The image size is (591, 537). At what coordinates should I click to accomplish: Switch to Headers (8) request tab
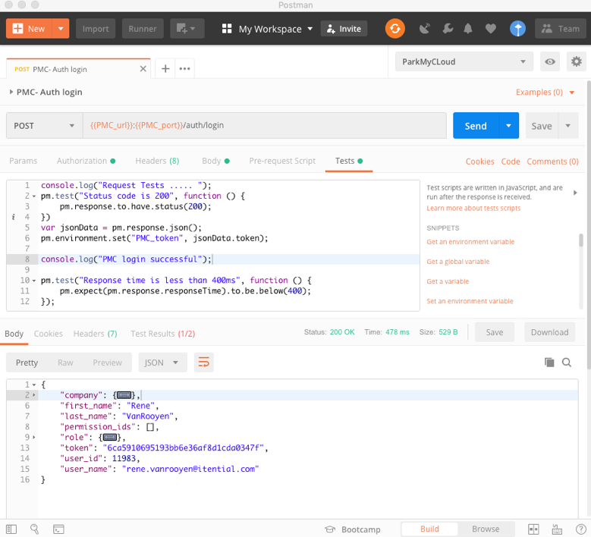(157, 161)
